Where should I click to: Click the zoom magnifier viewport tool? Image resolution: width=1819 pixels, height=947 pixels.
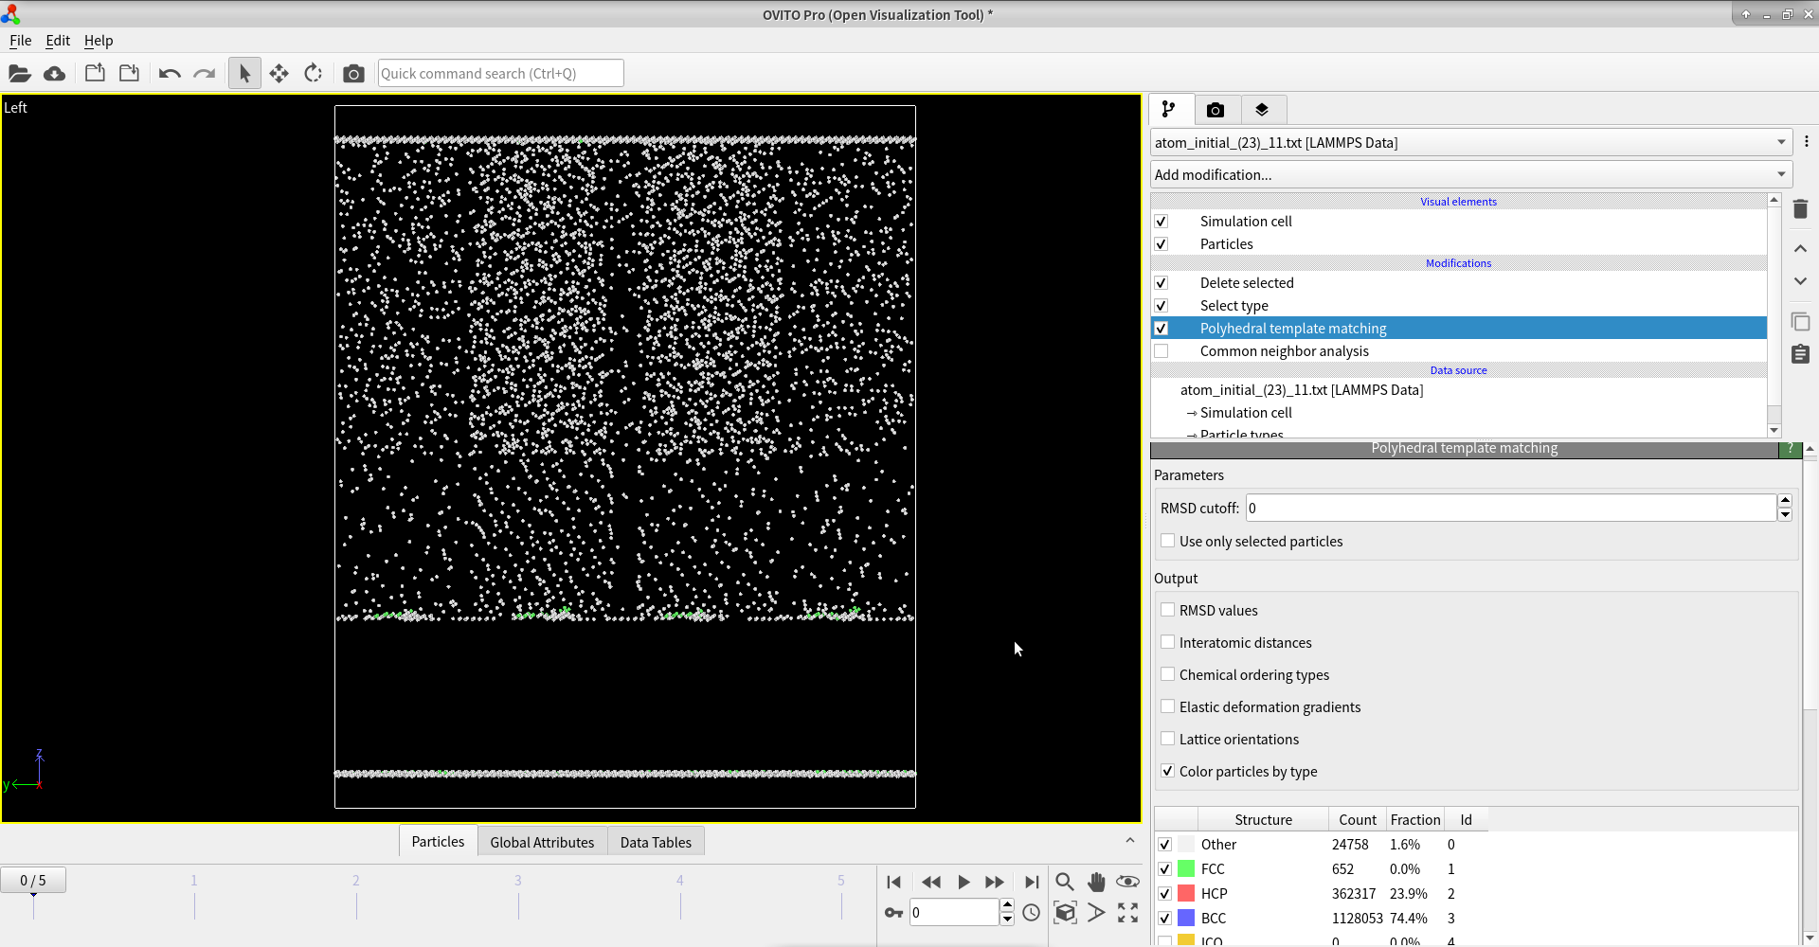pyautogui.click(x=1064, y=882)
